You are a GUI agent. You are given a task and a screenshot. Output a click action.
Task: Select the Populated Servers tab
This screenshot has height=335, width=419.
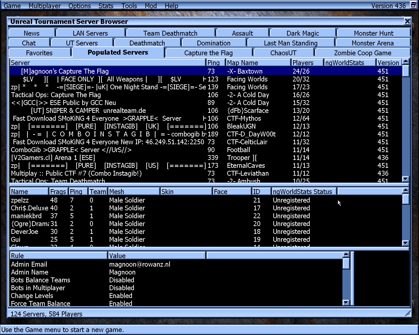point(118,52)
